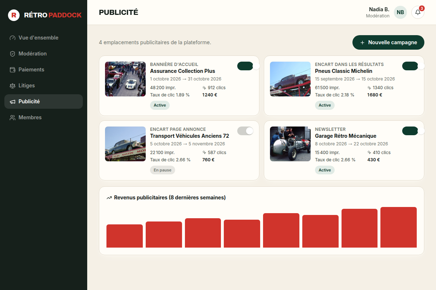
Task: Click the '48 200 impr.' value
Action: tap(162, 88)
